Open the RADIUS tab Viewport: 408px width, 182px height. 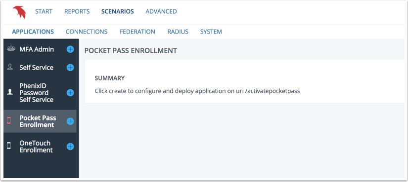(x=178, y=32)
